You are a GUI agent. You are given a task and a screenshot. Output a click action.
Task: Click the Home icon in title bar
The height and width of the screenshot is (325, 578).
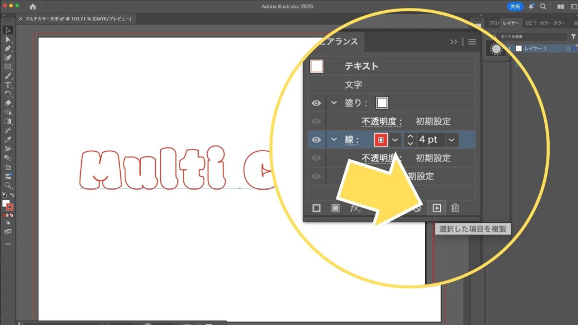pos(33,7)
